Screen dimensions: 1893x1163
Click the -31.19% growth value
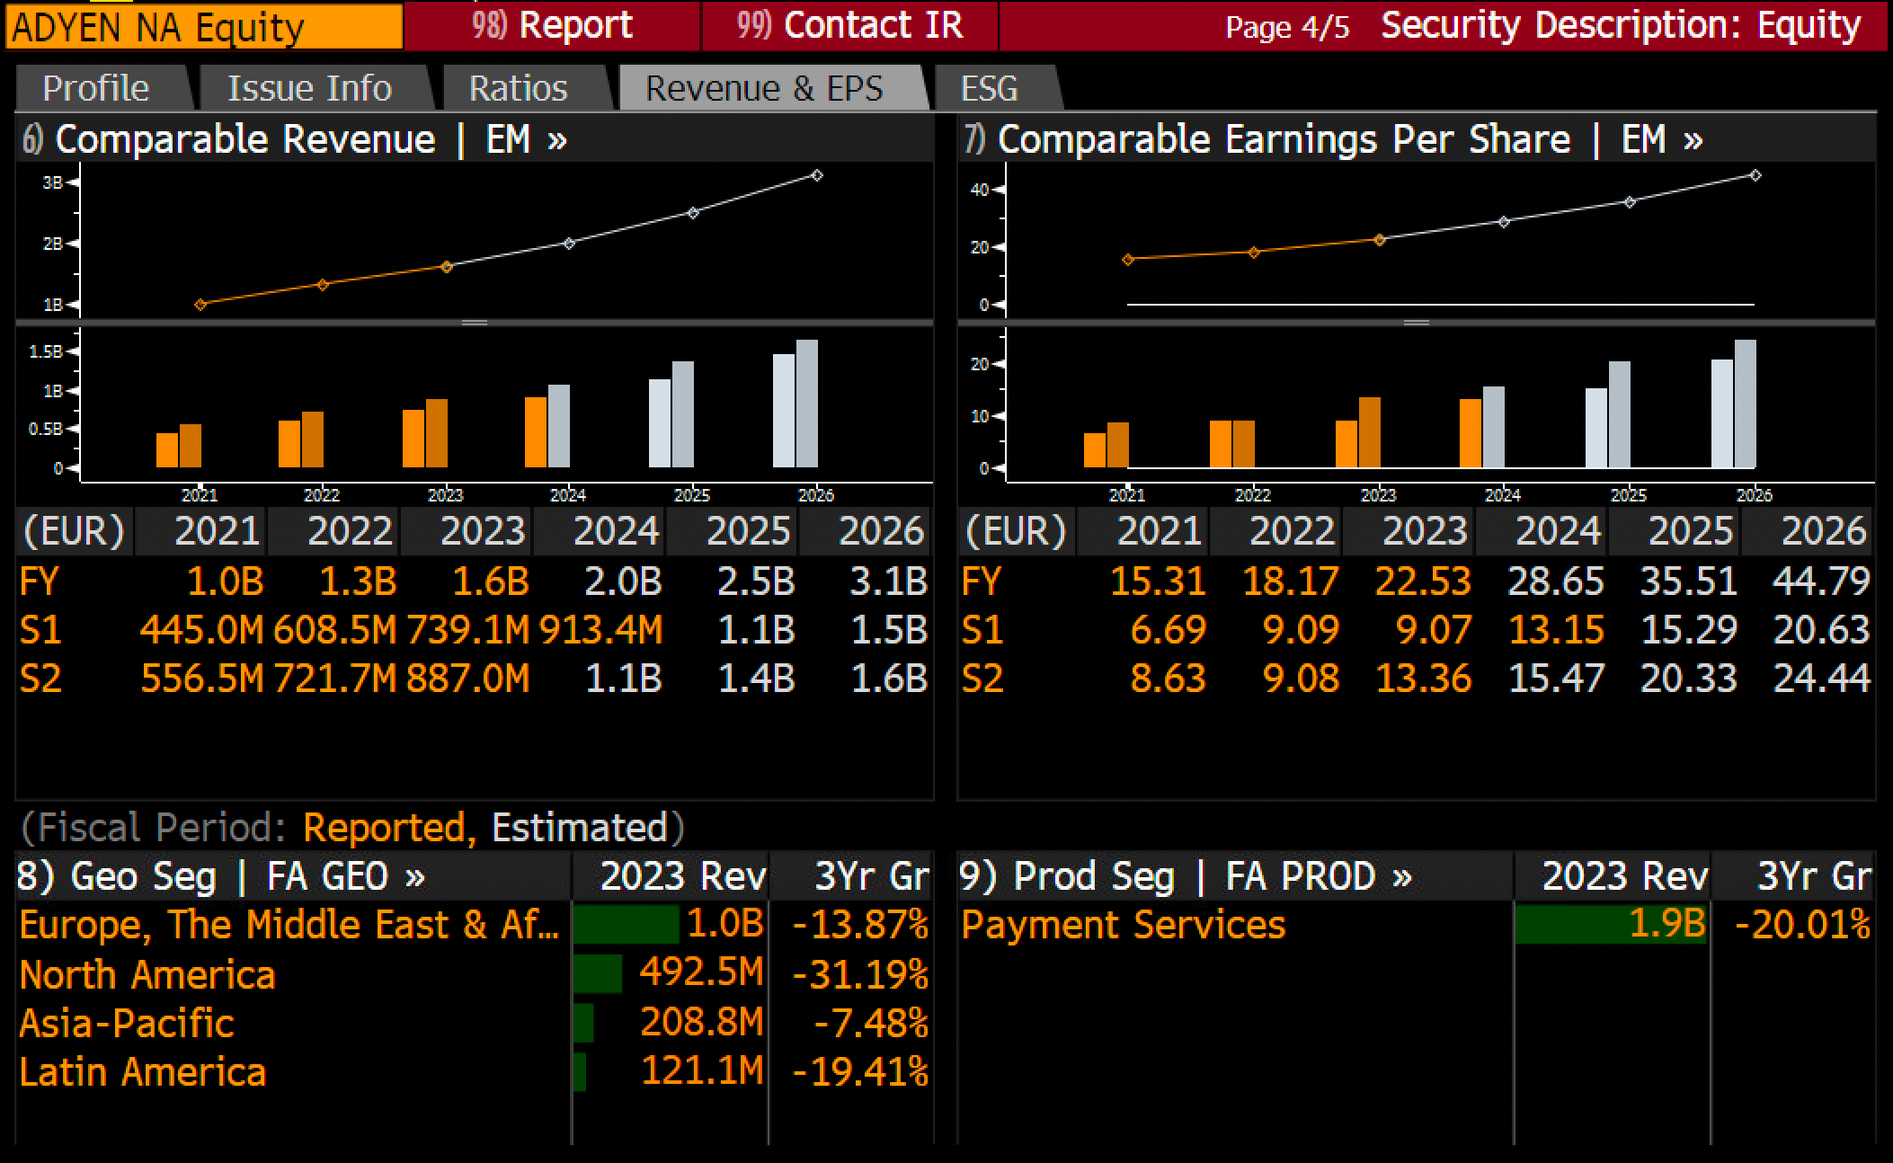[x=860, y=974]
